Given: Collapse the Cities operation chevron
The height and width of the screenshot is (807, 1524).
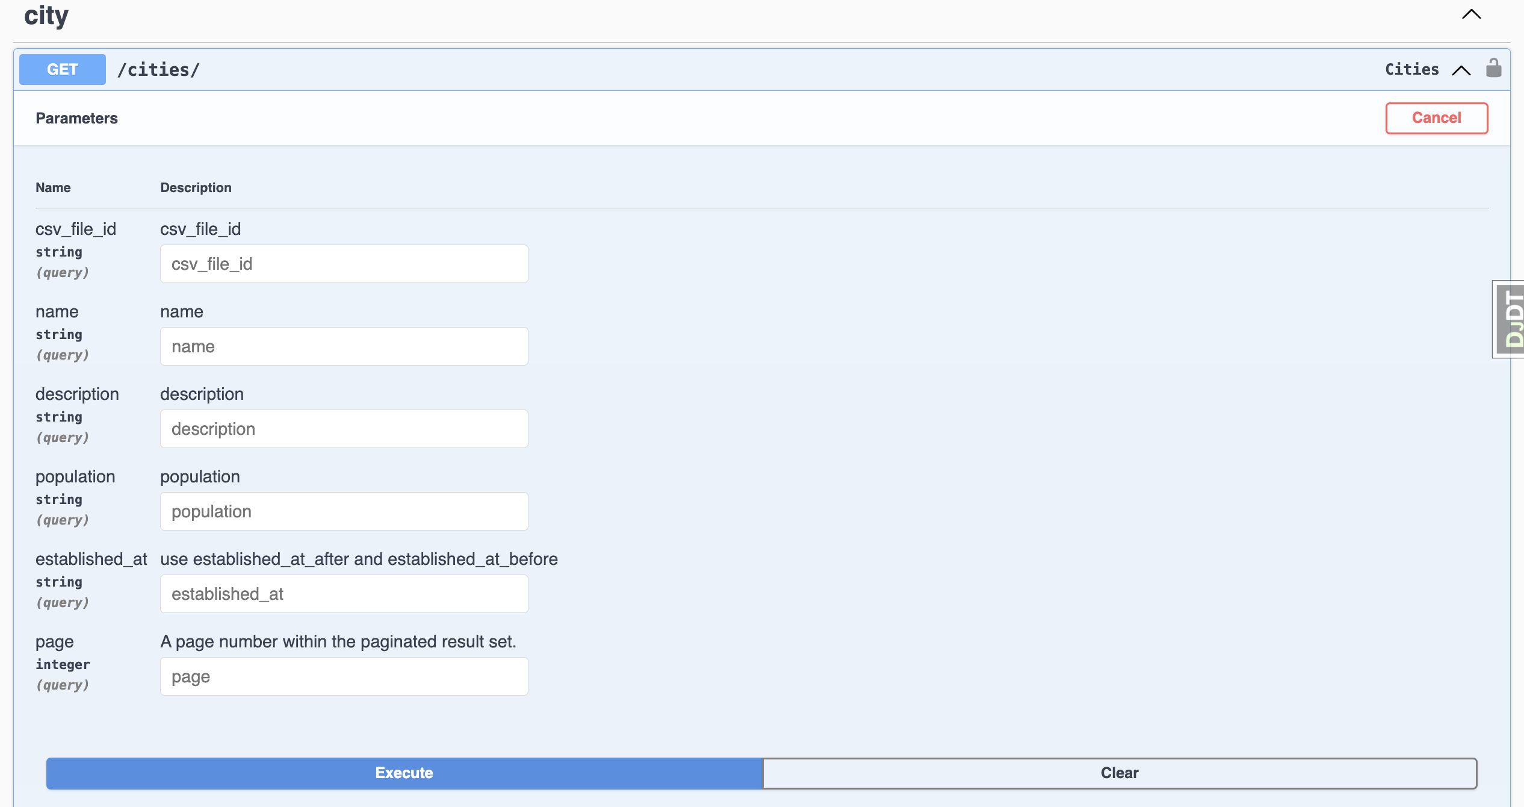Looking at the screenshot, I should (1461, 70).
